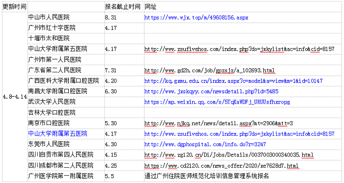Select the 6.30 deadline cell

124,91
